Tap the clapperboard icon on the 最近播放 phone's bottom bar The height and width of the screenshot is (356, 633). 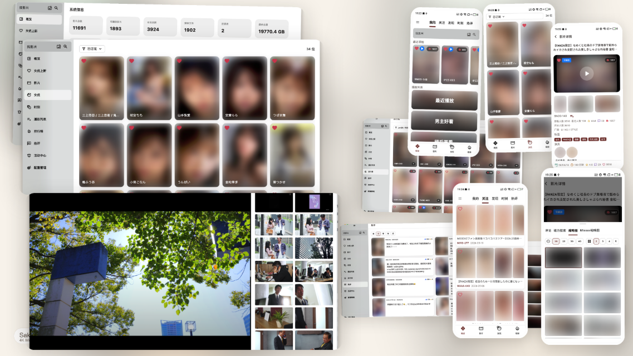(x=435, y=147)
